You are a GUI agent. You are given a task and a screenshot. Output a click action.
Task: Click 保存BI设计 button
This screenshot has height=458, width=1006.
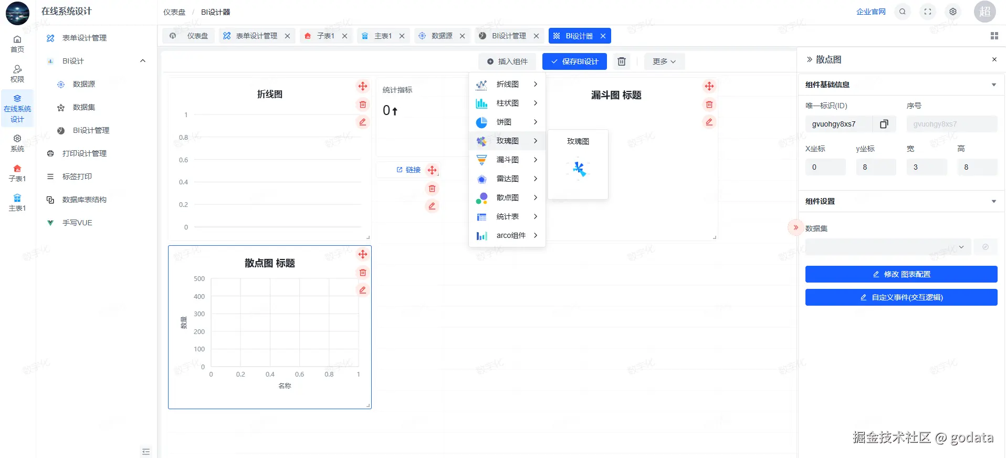[574, 61]
